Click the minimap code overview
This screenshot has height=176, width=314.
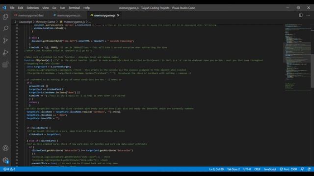pyautogui.click(x=297, y=58)
